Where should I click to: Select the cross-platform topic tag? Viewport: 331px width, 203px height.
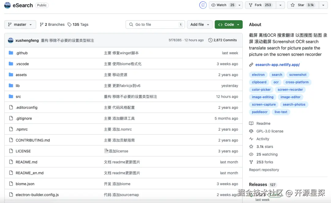297,82
